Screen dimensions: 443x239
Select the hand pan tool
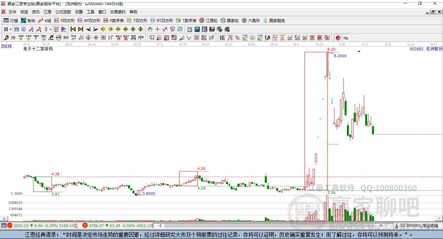pyautogui.click(x=150, y=29)
